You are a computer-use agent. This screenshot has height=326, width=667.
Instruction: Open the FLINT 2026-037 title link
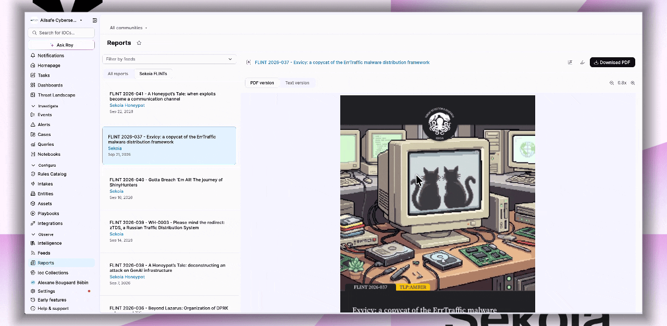tap(342, 62)
